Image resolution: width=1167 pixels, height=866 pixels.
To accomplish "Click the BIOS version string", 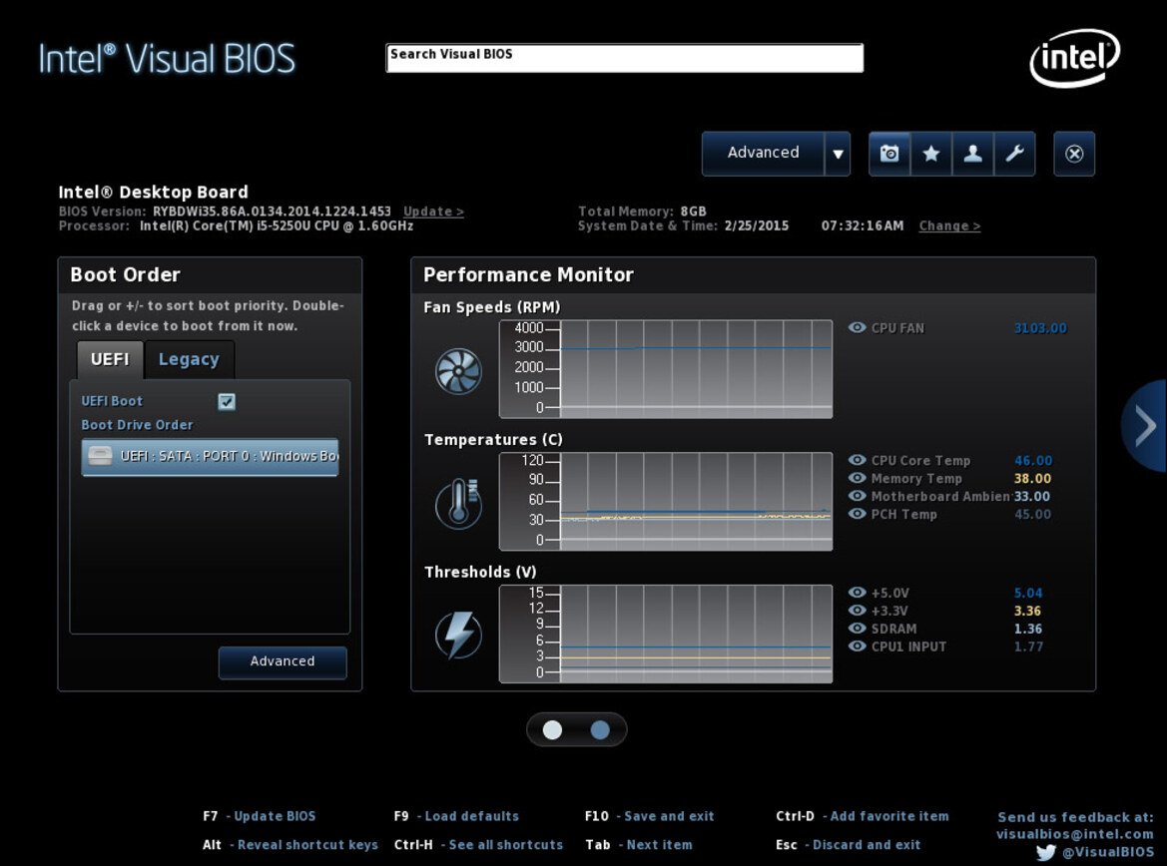I will (x=272, y=212).
